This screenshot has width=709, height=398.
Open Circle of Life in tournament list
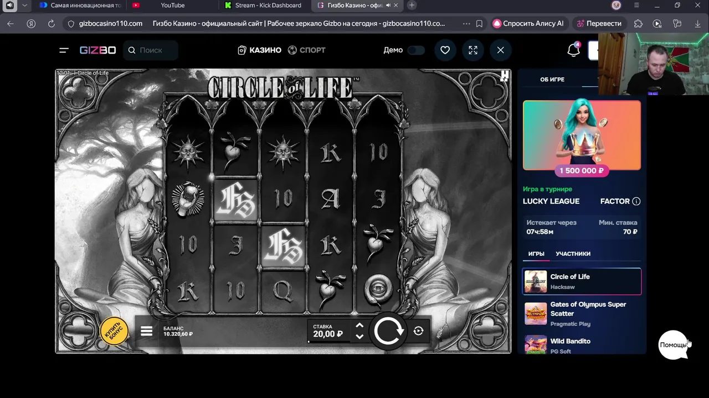click(582, 281)
